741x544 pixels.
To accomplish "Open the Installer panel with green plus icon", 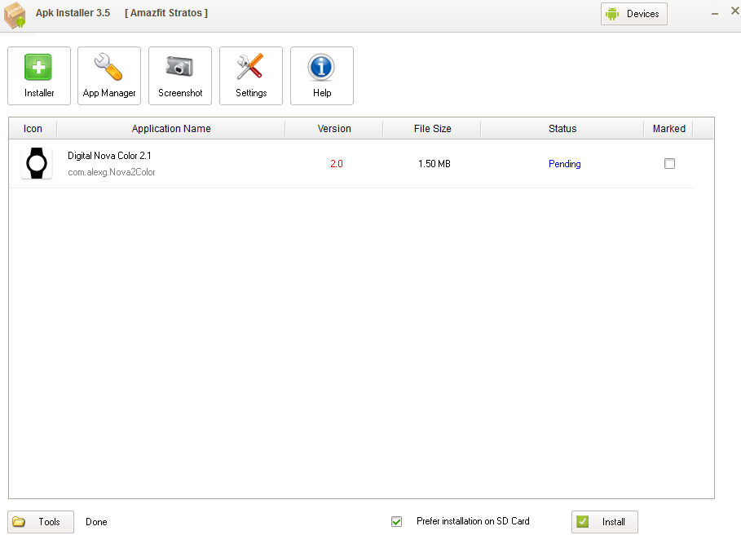I will tap(39, 76).
